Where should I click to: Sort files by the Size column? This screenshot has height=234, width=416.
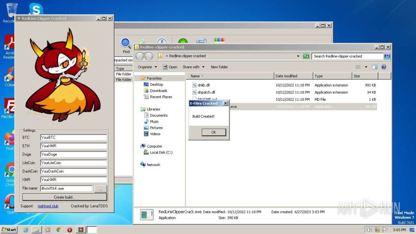(x=365, y=76)
